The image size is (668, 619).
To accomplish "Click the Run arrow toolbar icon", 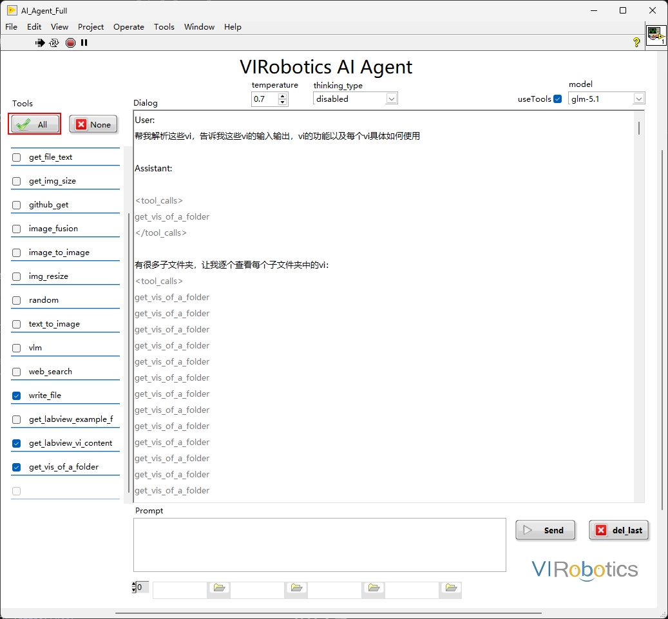I will (x=40, y=43).
